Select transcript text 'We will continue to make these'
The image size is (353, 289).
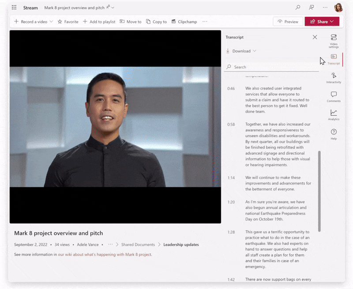(273, 177)
